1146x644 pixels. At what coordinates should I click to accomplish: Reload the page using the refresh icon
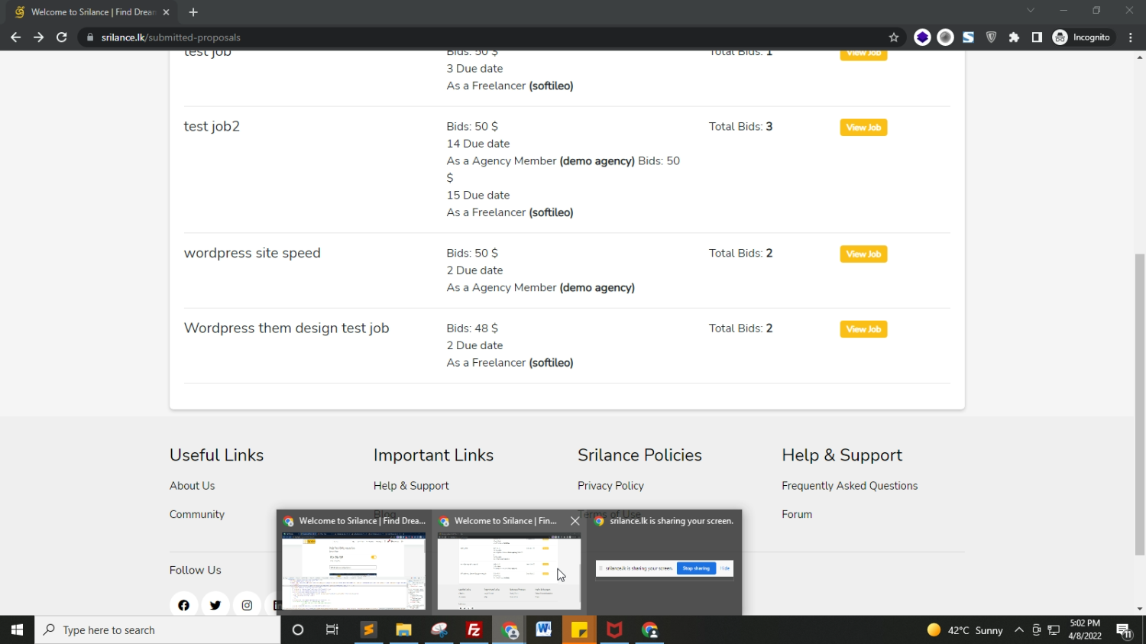(62, 37)
